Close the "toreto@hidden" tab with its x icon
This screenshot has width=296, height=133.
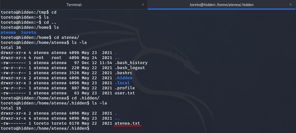pyautogui.click(x=290, y=5)
